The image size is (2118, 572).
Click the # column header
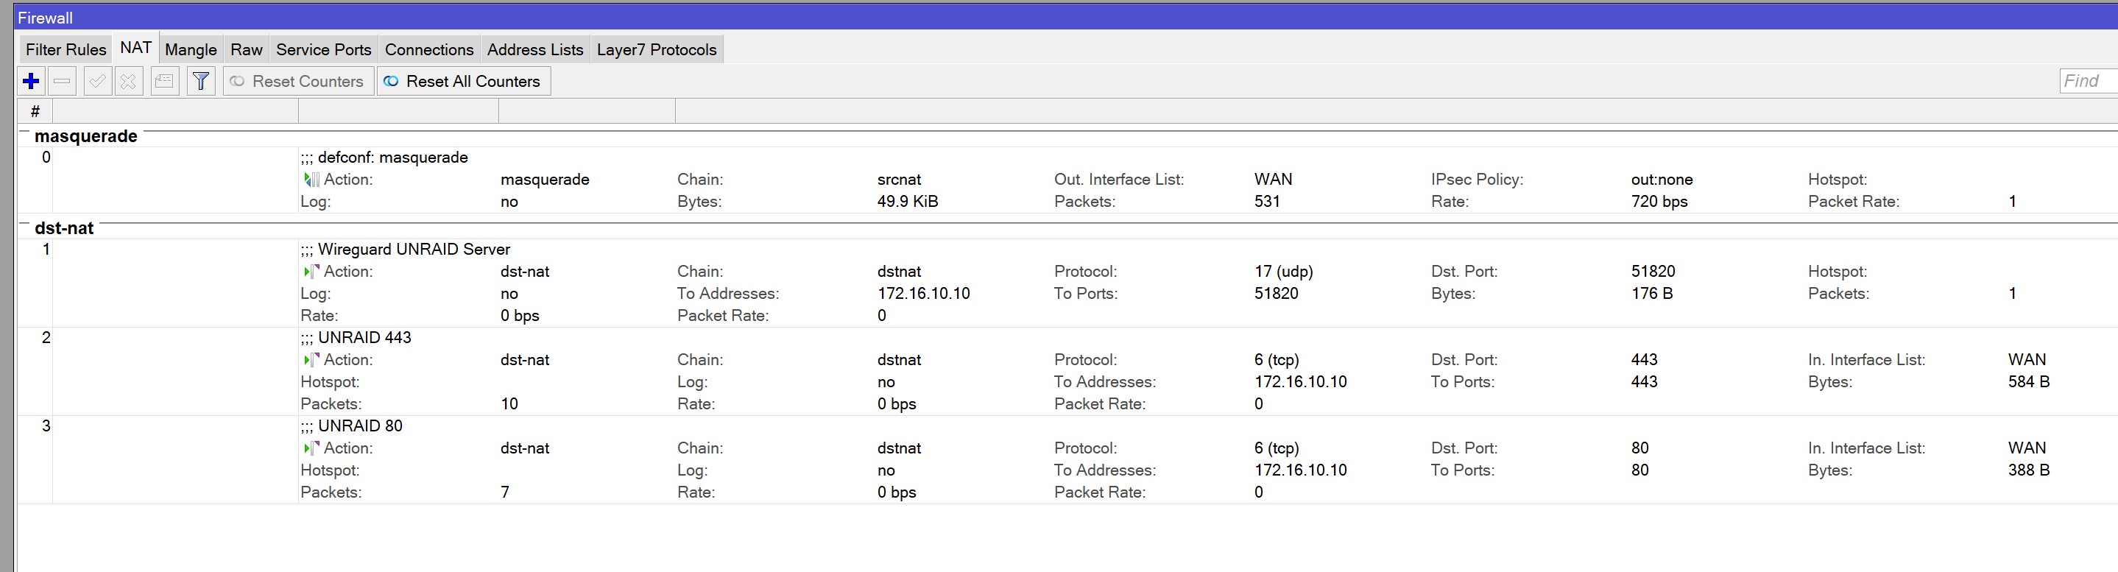click(x=35, y=111)
